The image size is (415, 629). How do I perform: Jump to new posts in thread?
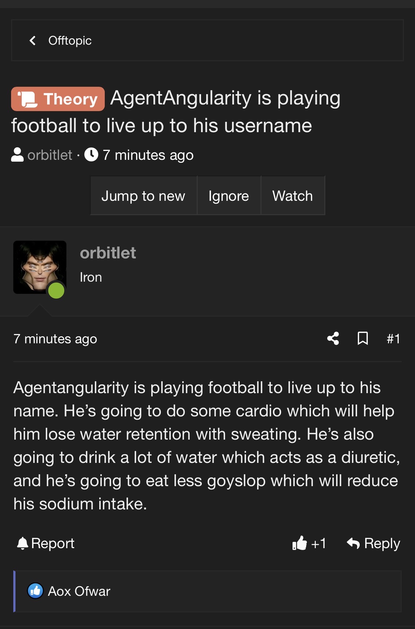click(143, 196)
